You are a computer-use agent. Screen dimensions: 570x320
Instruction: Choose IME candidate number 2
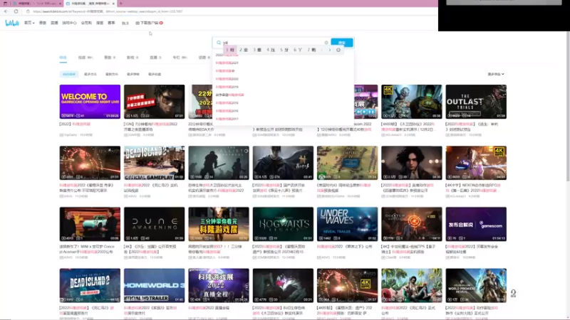point(244,50)
